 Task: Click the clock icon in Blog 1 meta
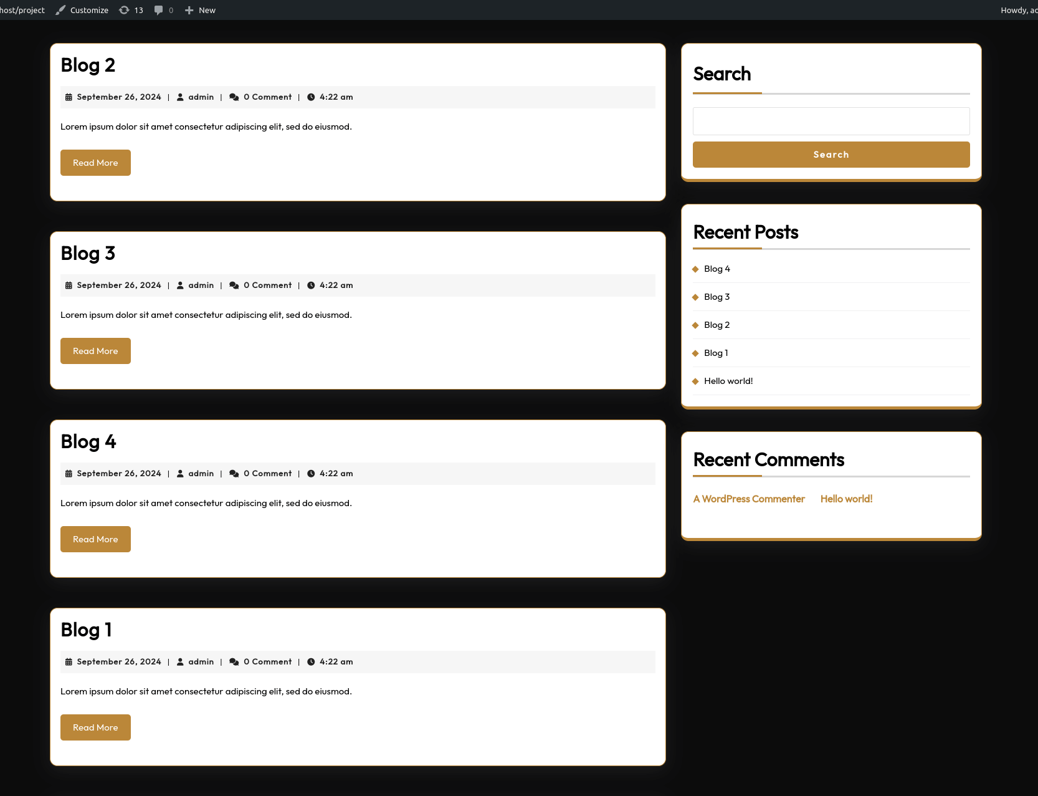coord(311,662)
